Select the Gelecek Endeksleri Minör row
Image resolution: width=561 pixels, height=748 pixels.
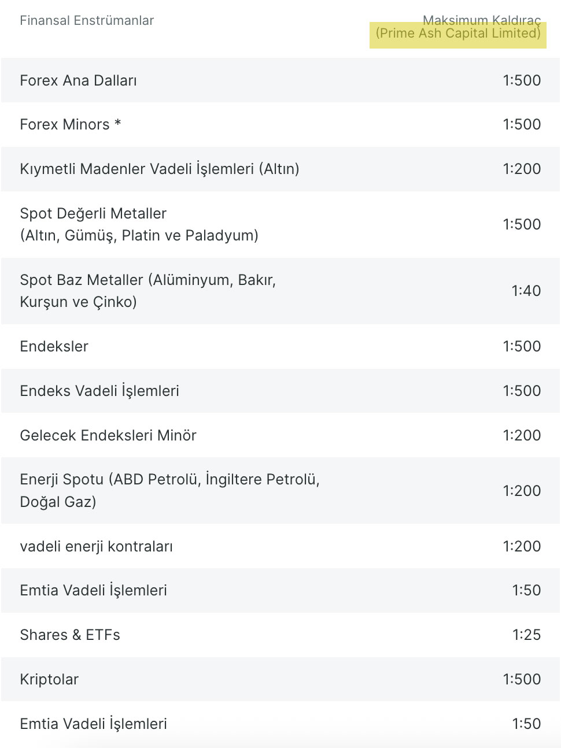(x=280, y=435)
